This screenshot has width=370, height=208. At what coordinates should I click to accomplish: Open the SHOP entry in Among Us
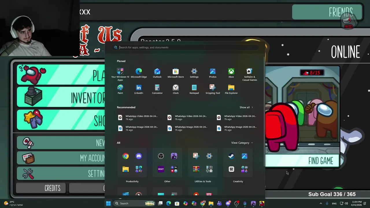click(x=61, y=120)
